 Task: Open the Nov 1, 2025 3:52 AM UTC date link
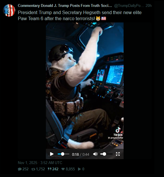click(x=40, y=163)
